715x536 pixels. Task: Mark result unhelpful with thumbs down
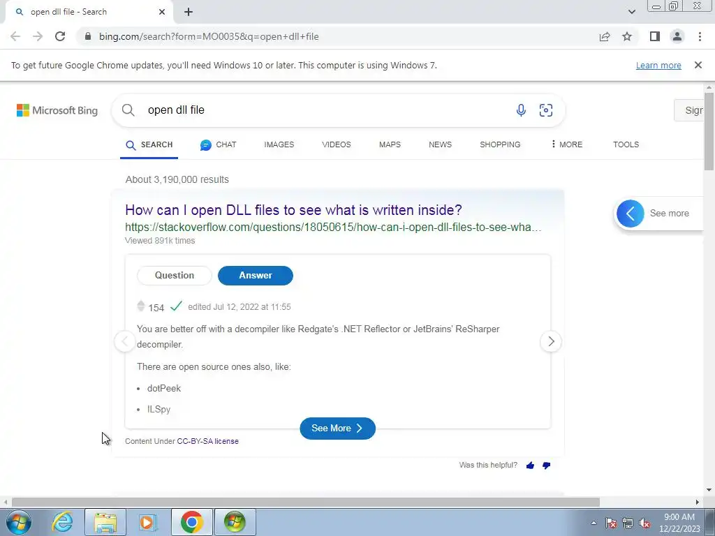pyautogui.click(x=546, y=466)
